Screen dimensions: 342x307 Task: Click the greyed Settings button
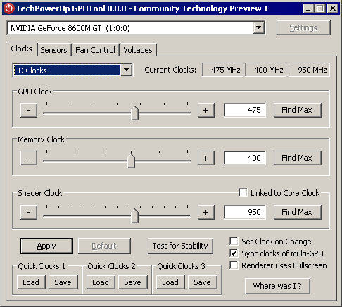(x=303, y=27)
